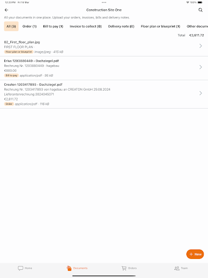Filter by Invoice to collect (0)
The width and height of the screenshot is (208, 278).
point(86,26)
